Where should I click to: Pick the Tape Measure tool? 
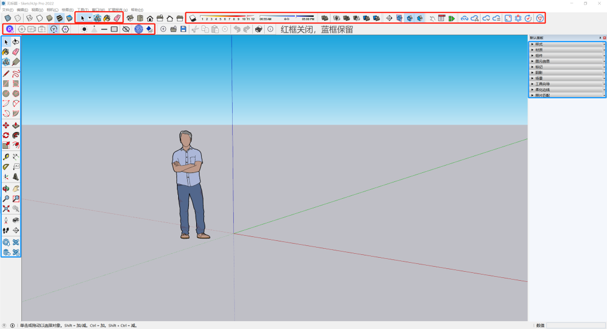pyautogui.click(x=6, y=157)
